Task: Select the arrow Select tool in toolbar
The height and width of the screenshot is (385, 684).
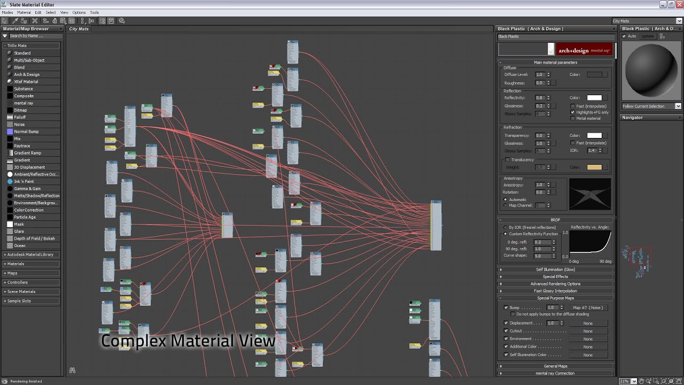Action: tap(4, 20)
